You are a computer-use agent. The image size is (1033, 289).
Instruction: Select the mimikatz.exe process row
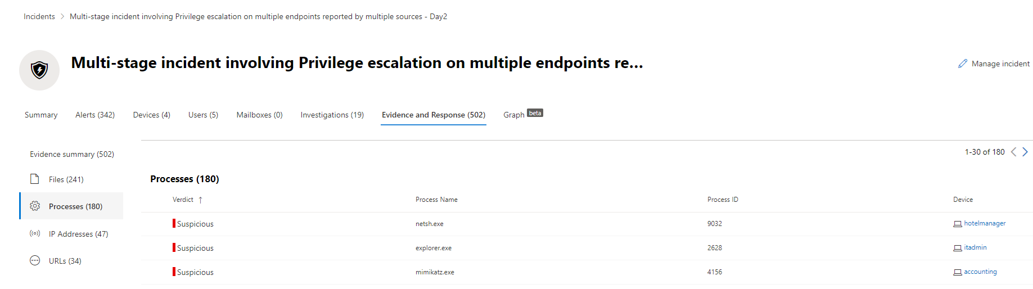coord(435,272)
